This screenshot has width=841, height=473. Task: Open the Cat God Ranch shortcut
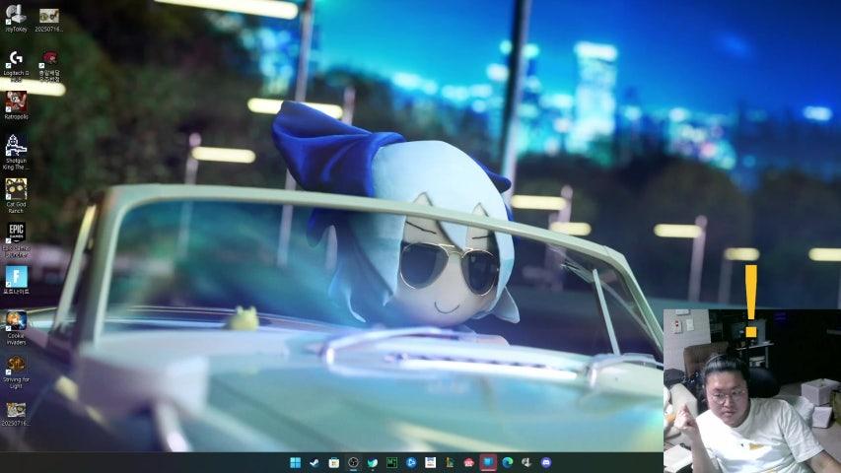pos(16,196)
